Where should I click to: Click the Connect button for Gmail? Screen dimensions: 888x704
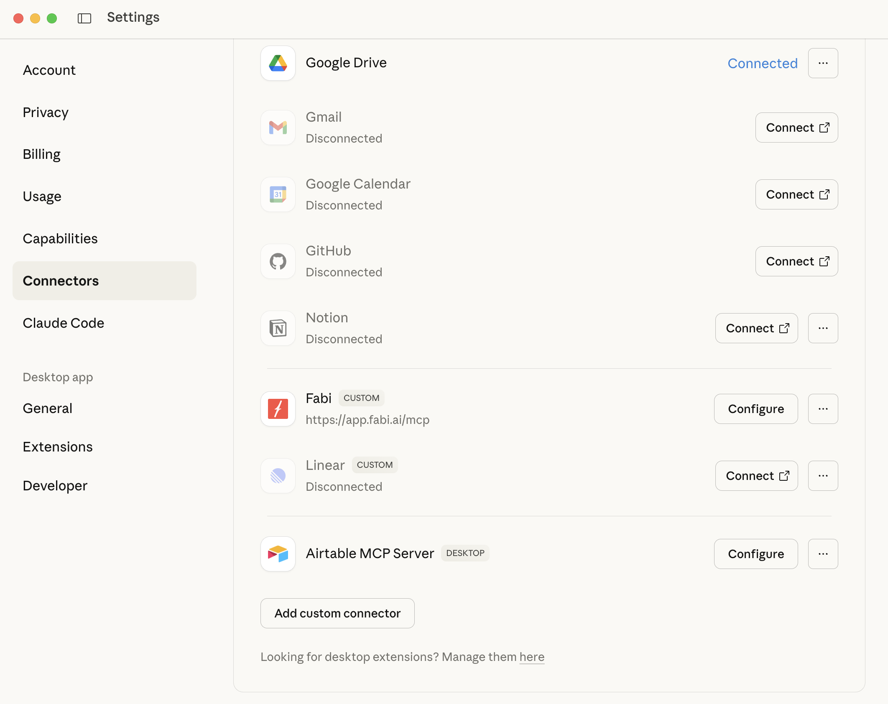pyautogui.click(x=796, y=128)
